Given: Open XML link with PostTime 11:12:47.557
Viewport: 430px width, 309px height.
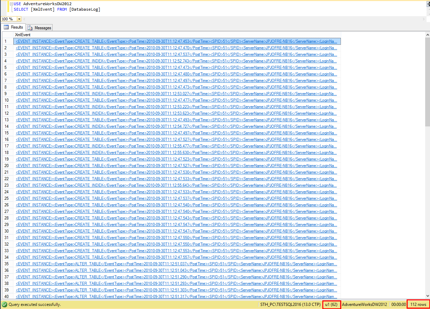Looking at the screenshot, I should point(176,257).
